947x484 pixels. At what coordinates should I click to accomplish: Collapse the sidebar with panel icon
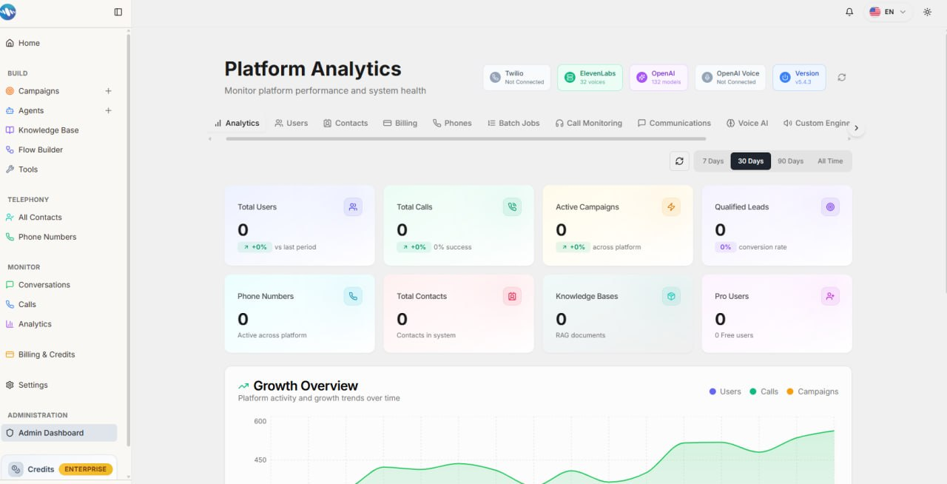pos(118,12)
